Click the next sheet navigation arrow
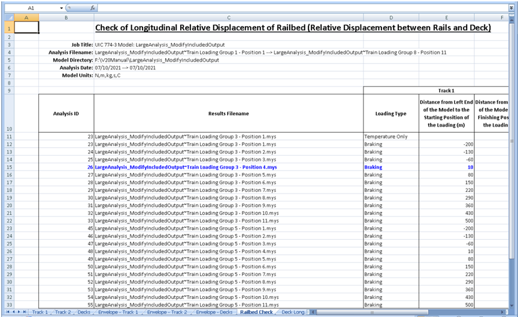The image size is (518, 317). pyautogui.click(x=19, y=312)
